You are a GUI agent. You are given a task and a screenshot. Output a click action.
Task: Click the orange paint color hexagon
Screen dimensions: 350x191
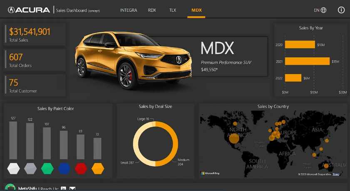97,168
